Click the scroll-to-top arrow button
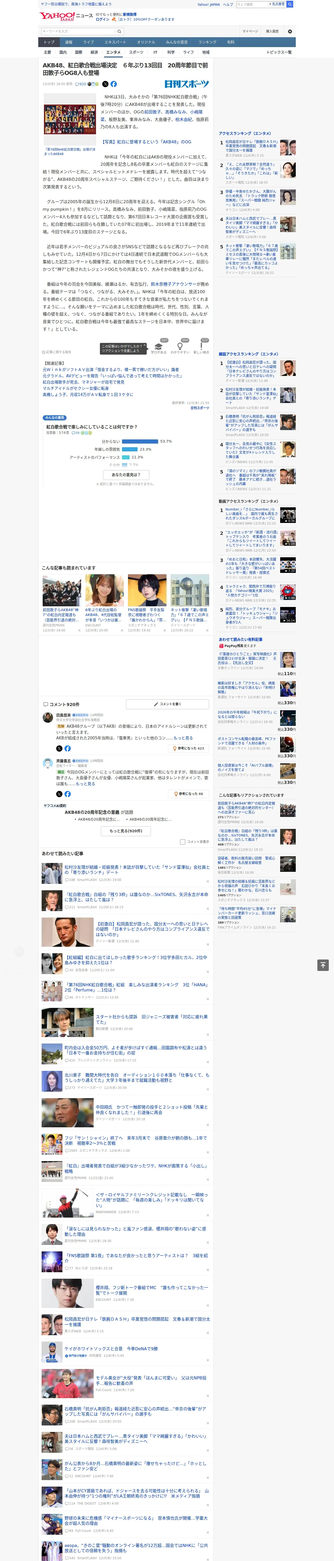Image resolution: width=334 pixels, height=1561 pixels. click(323, 965)
